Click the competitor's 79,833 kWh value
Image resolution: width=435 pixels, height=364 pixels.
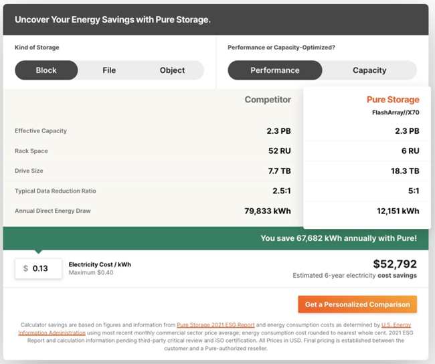(268, 211)
